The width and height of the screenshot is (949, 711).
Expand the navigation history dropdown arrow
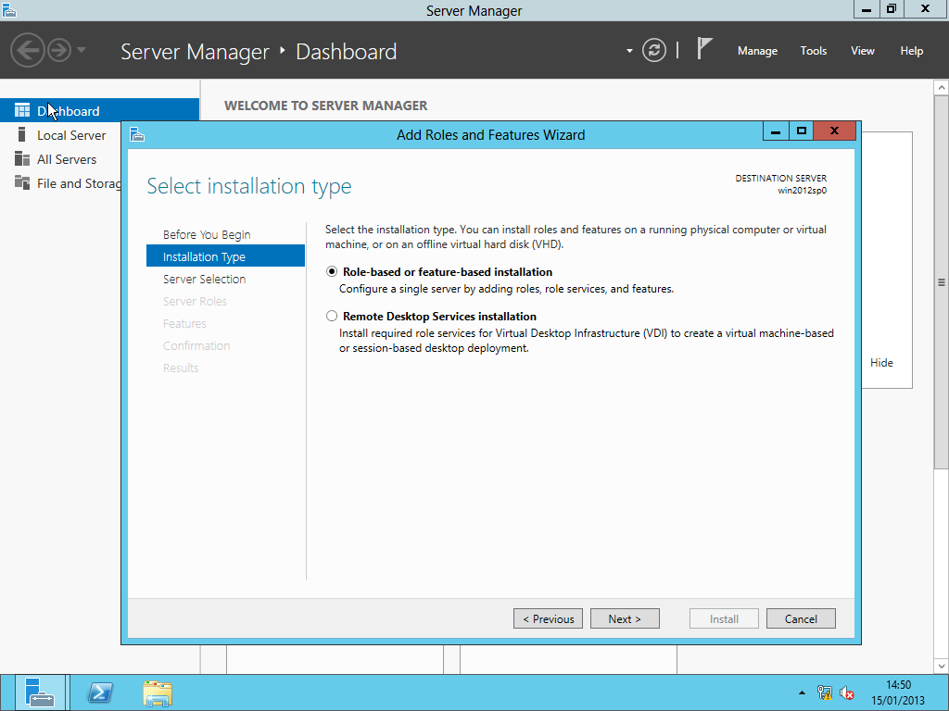coord(82,50)
